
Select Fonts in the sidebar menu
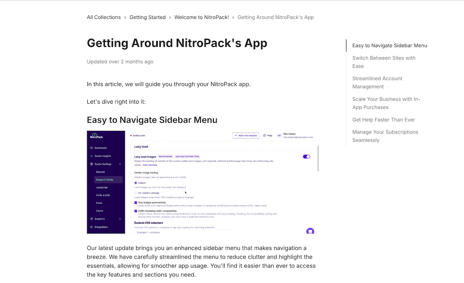[x=99, y=203]
